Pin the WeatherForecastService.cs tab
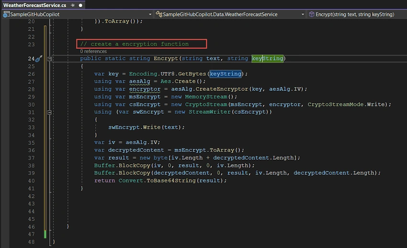Viewport: 407px width, 248px height. (x=73, y=5)
